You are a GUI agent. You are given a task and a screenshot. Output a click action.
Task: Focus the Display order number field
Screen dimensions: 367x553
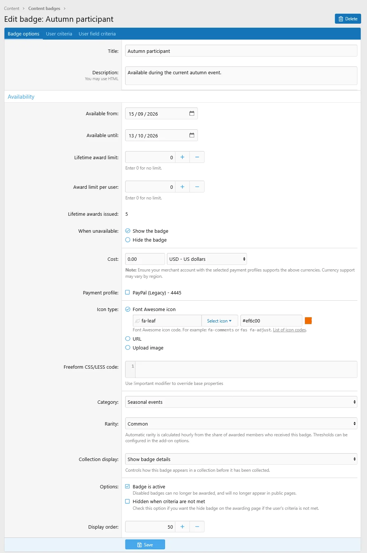(x=150, y=527)
